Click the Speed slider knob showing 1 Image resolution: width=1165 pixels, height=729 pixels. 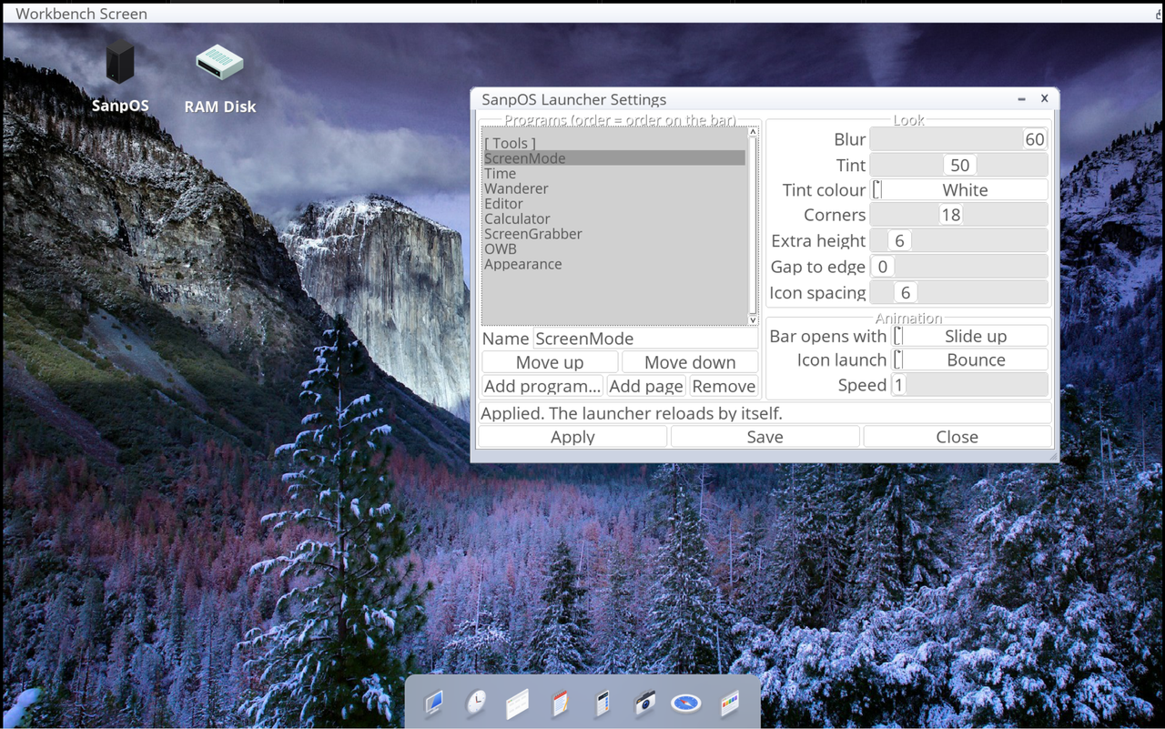click(899, 385)
